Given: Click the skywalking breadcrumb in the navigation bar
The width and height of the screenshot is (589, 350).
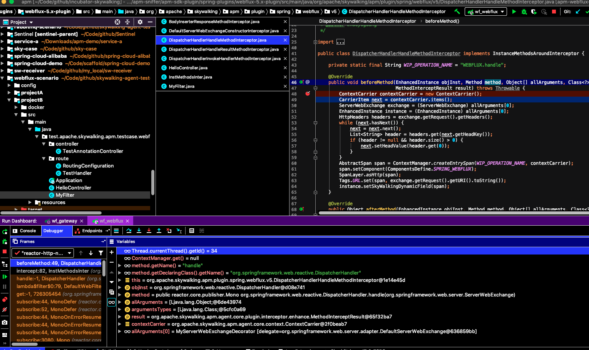Looking at the screenshot, I should [206, 12].
